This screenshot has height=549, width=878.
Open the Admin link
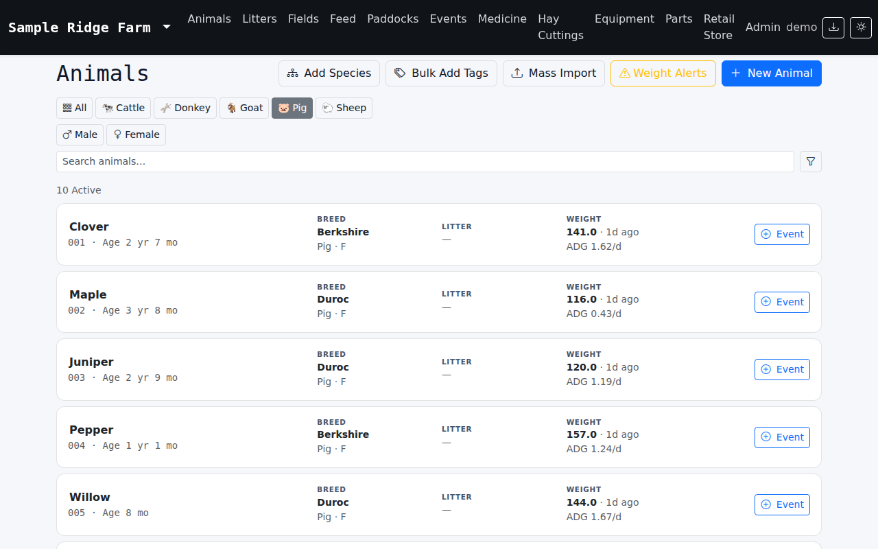point(763,27)
